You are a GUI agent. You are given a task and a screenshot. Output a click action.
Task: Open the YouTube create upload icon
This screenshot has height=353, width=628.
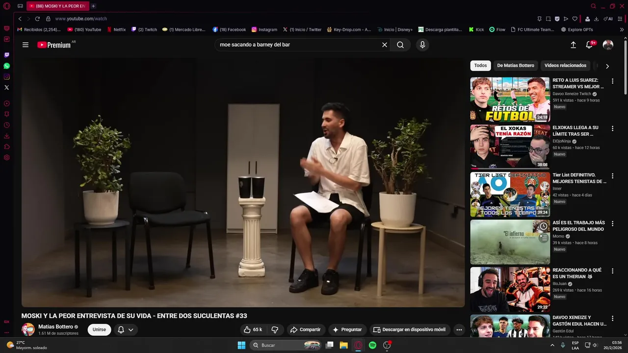point(573,45)
